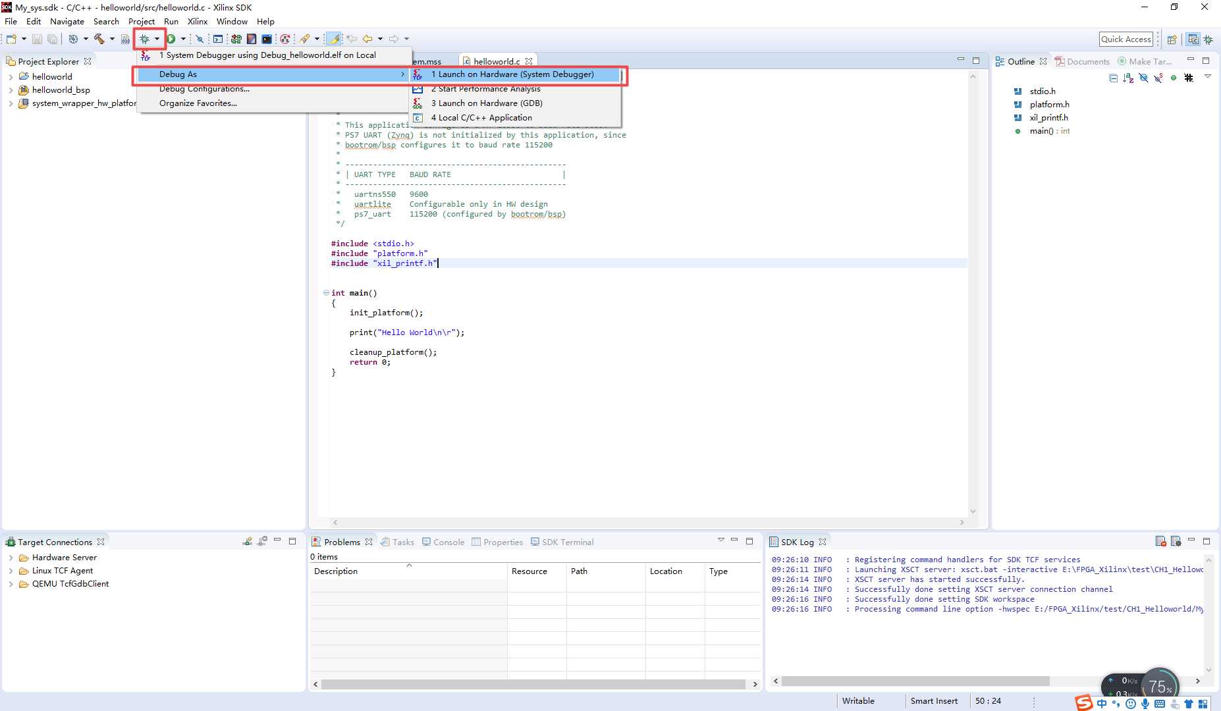The width and height of the screenshot is (1221, 711).
Task: Switch to the SDK Terminal tab
Action: (562, 542)
